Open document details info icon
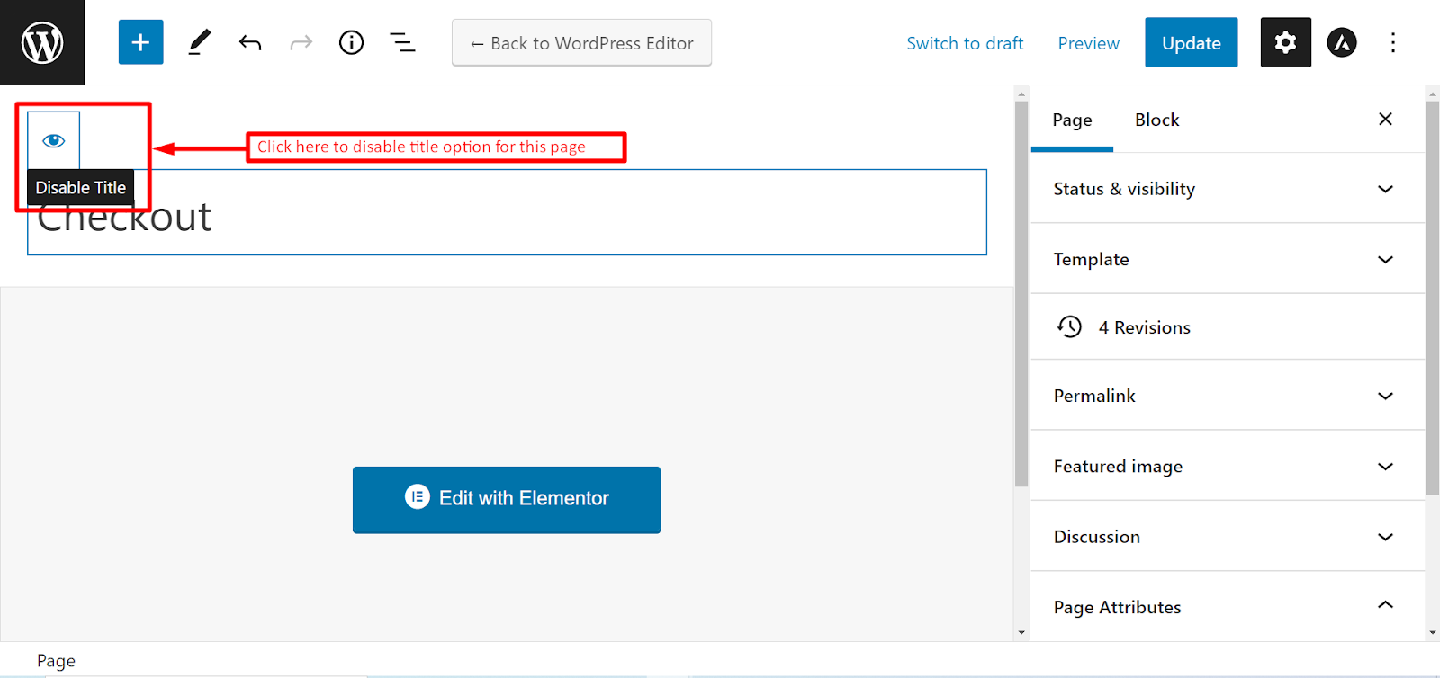Viewport: 1440px width, 678px height. tap(351, 42)
